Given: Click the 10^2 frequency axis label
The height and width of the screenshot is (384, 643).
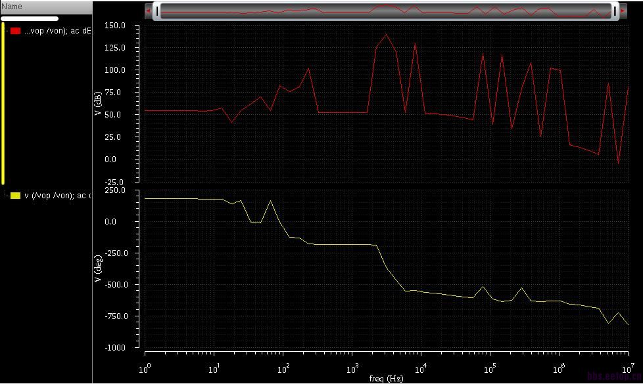Looking at the screenshot, I should point(283,369).
